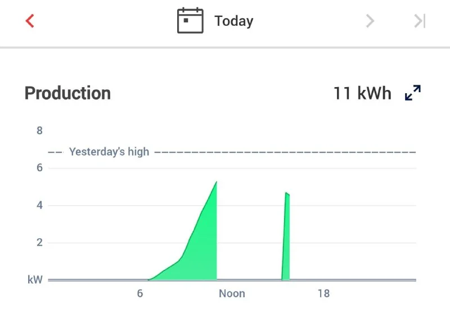Select the Production heading
The height and width of the screenshot is (309, 450).
coord(67,93)
